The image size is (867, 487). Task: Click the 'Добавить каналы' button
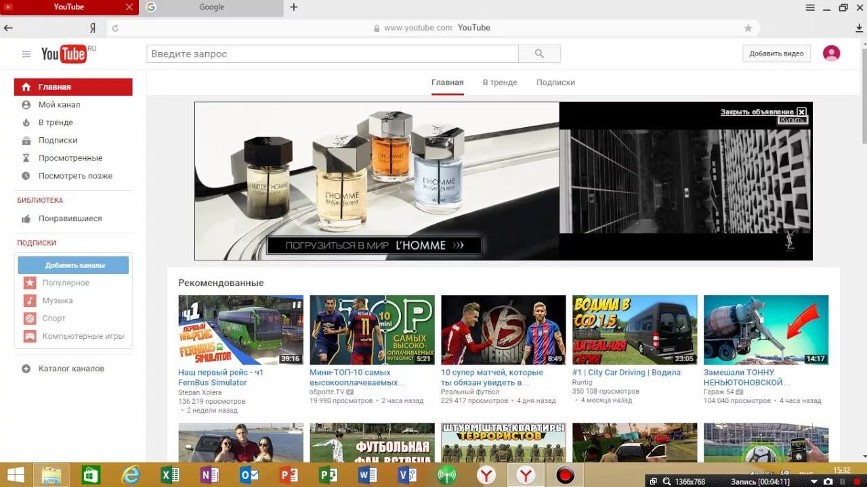click(73, 265)
